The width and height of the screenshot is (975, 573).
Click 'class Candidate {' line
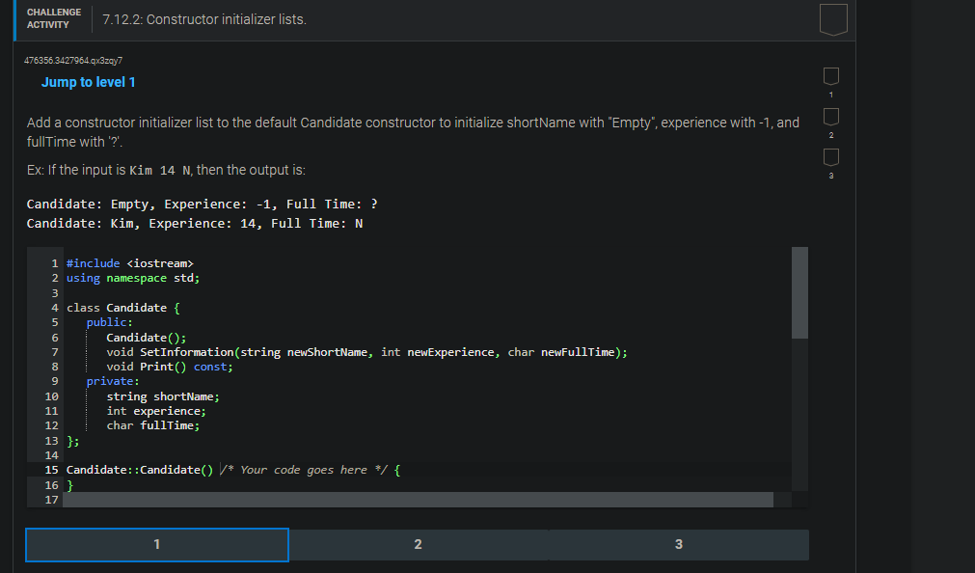[x=123, y=308]
